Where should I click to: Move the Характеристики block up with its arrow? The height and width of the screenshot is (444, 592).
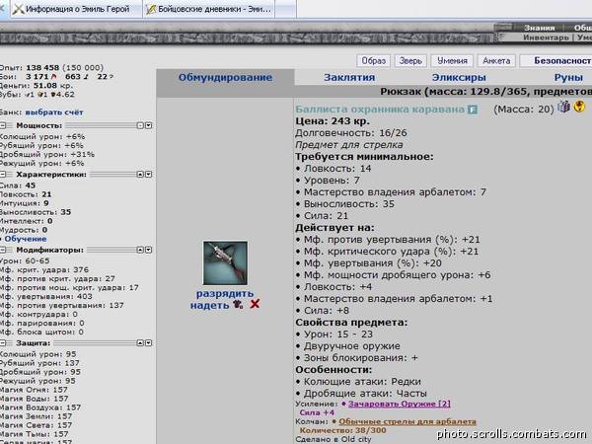pyautogui.click(x=140, y=174)
